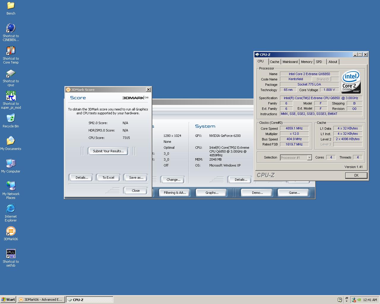Click the Rated FSB value 1619.7 MHz
The image size is (380, 304).
[294, 144]
